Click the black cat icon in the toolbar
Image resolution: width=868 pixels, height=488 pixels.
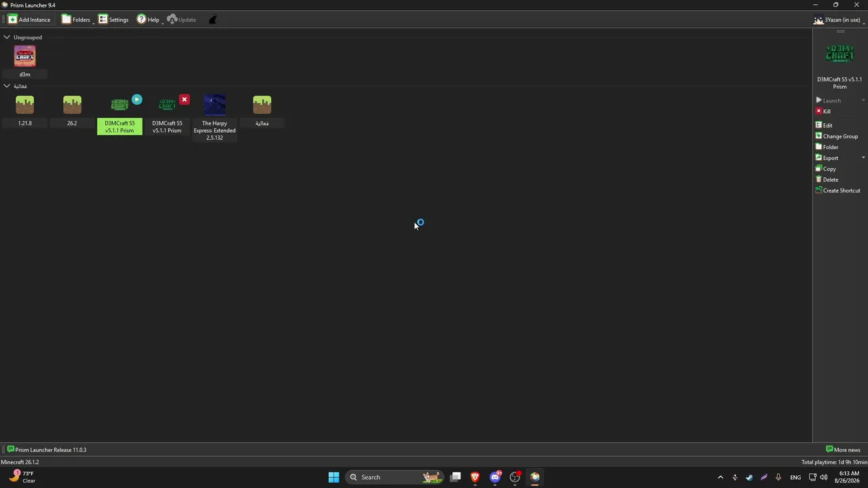click(212, 20)
